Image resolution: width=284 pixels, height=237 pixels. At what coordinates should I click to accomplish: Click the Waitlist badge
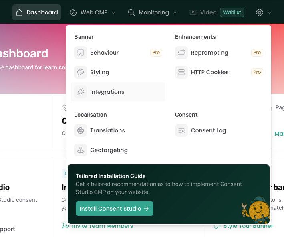pyautogui.click(x=232, y=12)
